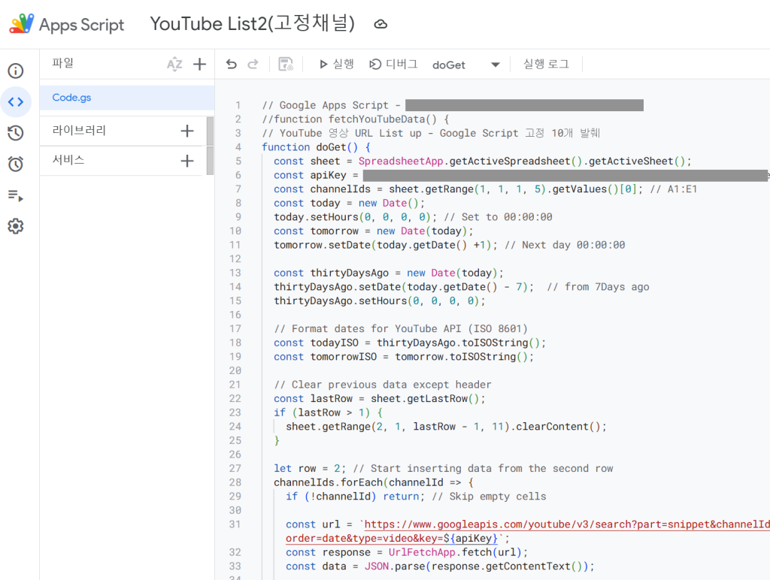The height and width of the screenshot is (580, 770).
Task: Click the redo arrow in toolbar
Action: click(x=253, y=65)
